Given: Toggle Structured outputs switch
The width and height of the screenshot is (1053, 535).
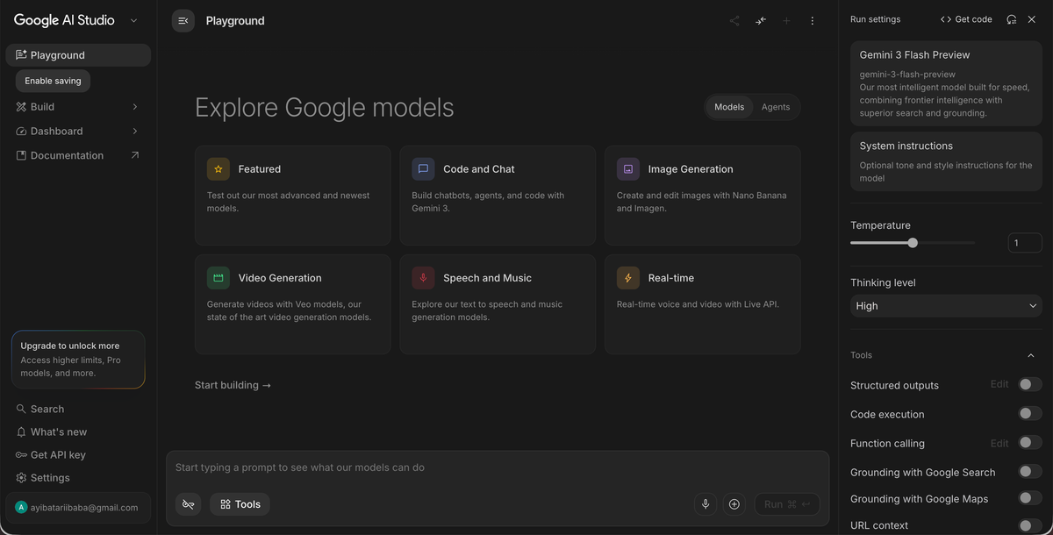Looking at the screenshot, I should pos(1029,384).
